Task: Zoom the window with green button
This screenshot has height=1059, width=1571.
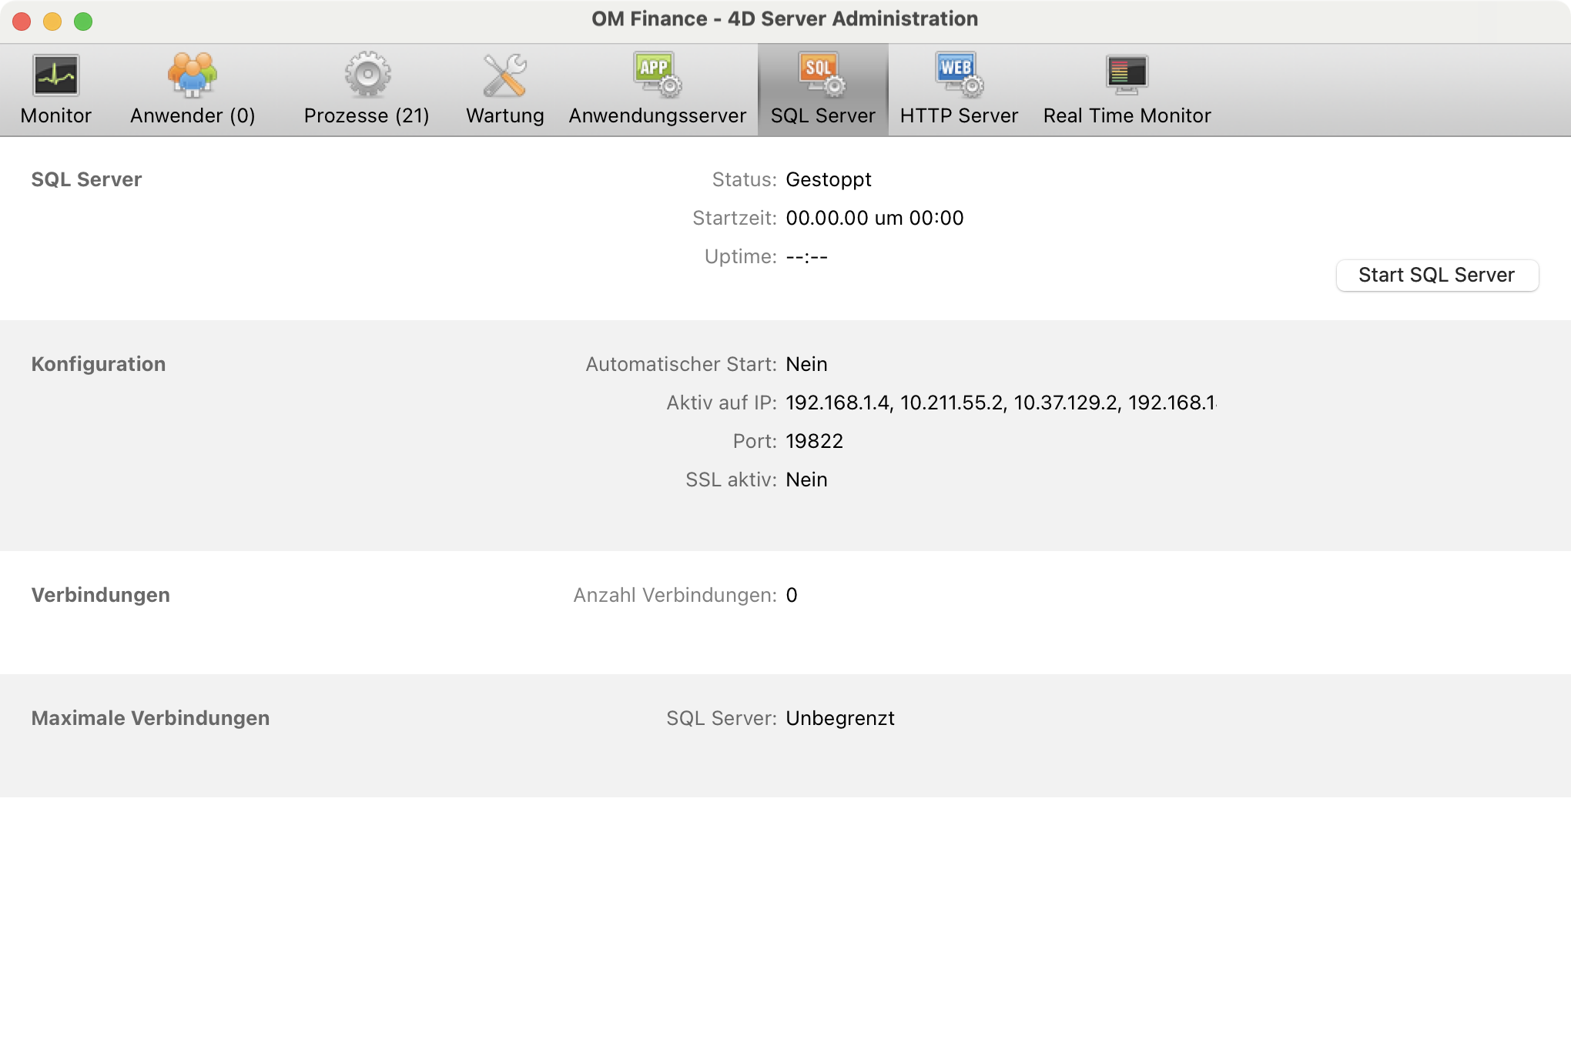Action: click(x=83, y=22)
